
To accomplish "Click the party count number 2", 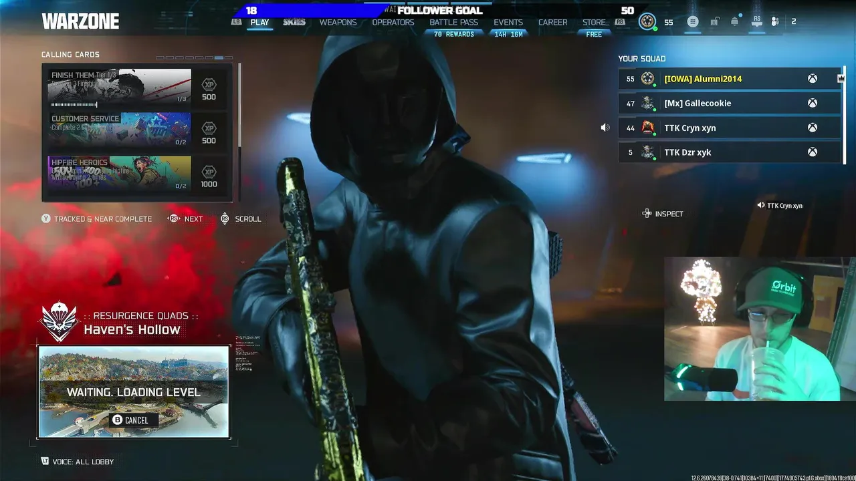I will click(794, 22).
